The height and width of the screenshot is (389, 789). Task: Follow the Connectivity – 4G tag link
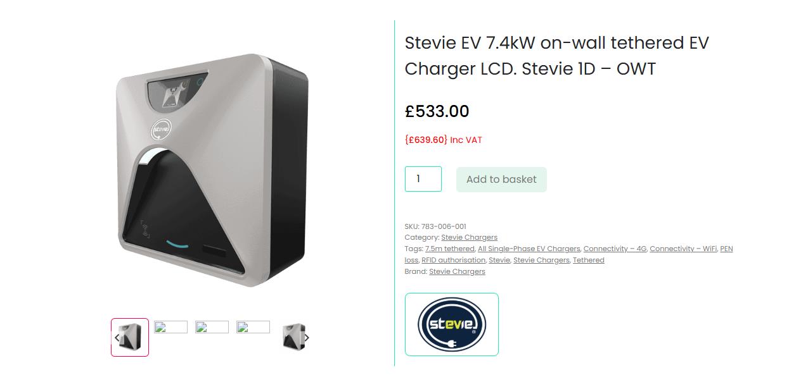point(615,249)
